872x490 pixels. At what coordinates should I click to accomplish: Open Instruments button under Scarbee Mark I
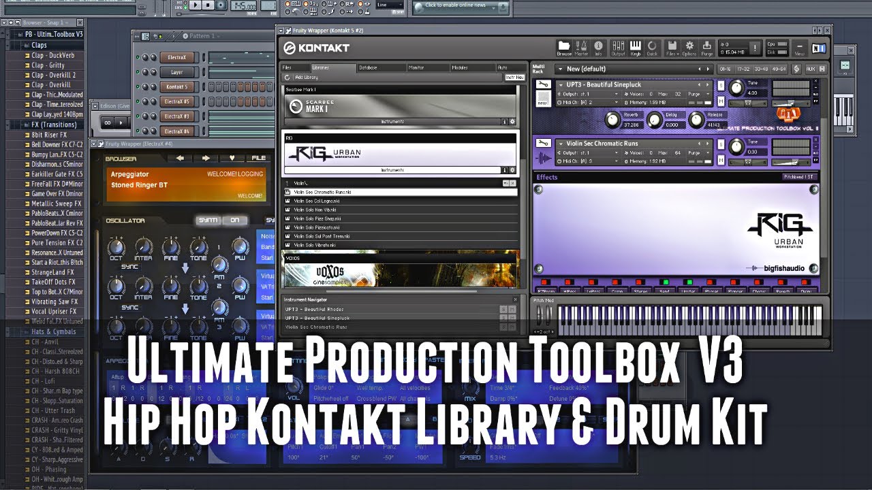(x=392, y=122)
